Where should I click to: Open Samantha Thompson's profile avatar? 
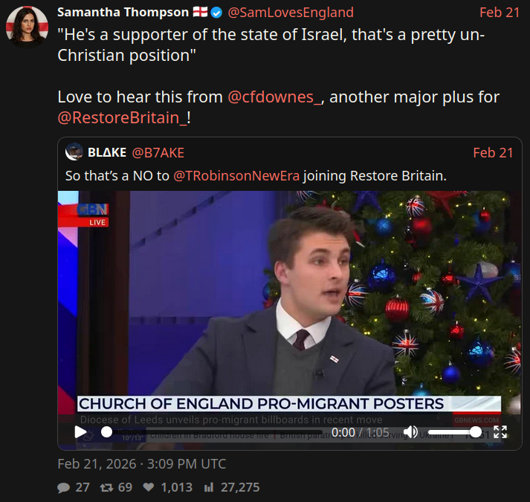27,27
